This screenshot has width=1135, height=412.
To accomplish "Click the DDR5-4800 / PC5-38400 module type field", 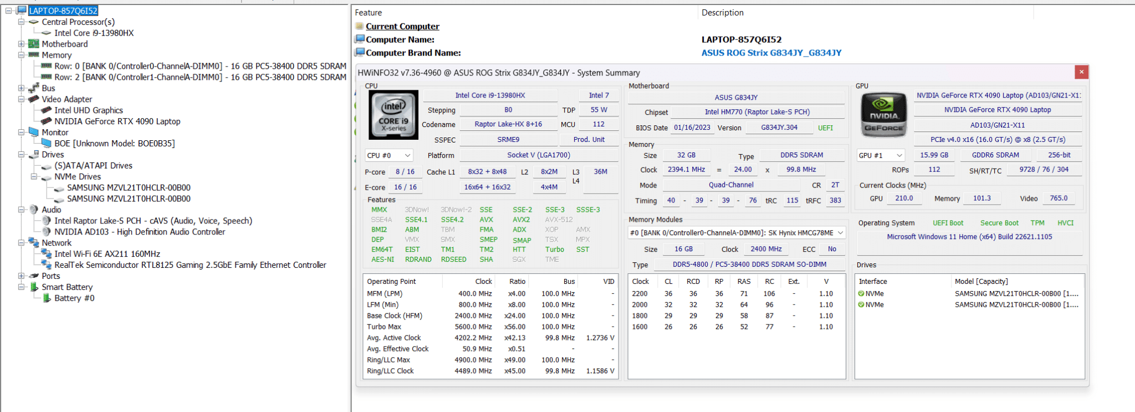I will pos(749,265).
